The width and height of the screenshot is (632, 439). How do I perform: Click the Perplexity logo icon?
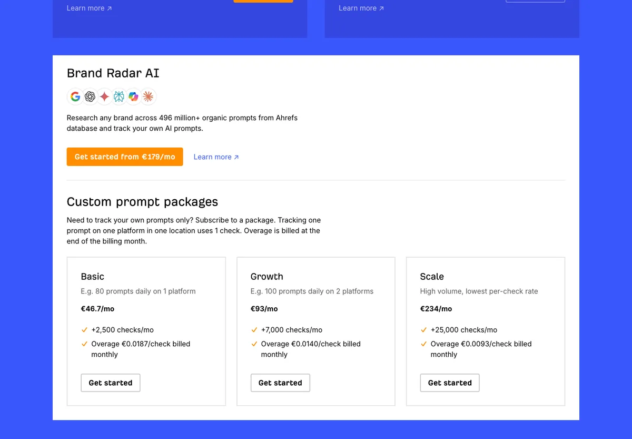[119, 96]
